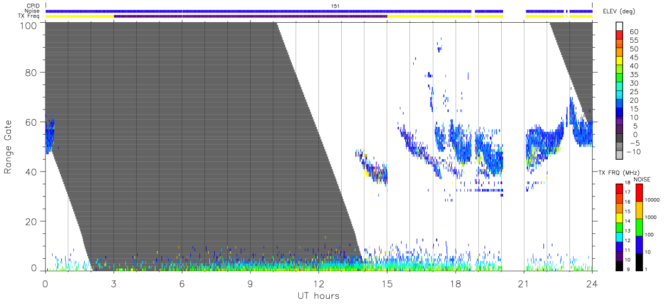Select the yellow segment of TX FRQ colorbar

click(619, 217)
